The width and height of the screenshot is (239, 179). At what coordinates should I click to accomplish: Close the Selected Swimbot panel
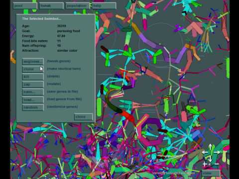point(84,117)
